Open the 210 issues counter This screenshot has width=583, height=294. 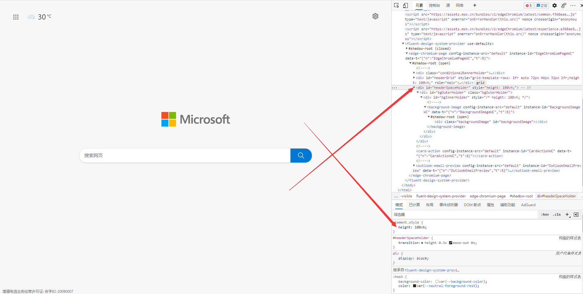[542, 5]
